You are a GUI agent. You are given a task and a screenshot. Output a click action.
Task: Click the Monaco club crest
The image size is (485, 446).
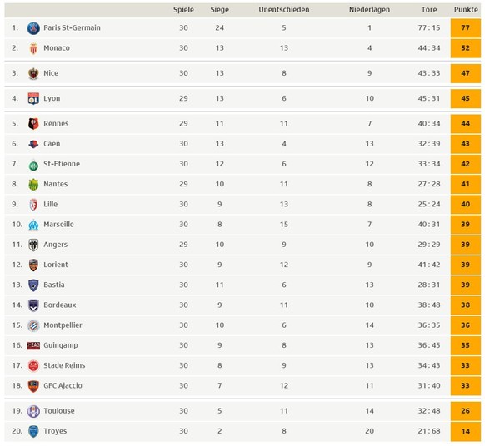coord(33,48)
